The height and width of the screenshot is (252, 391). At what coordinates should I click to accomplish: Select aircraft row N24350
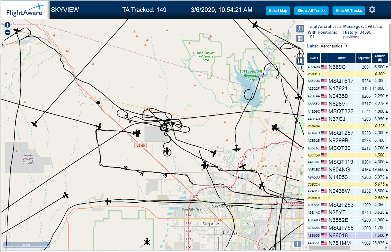coord(348,96)
